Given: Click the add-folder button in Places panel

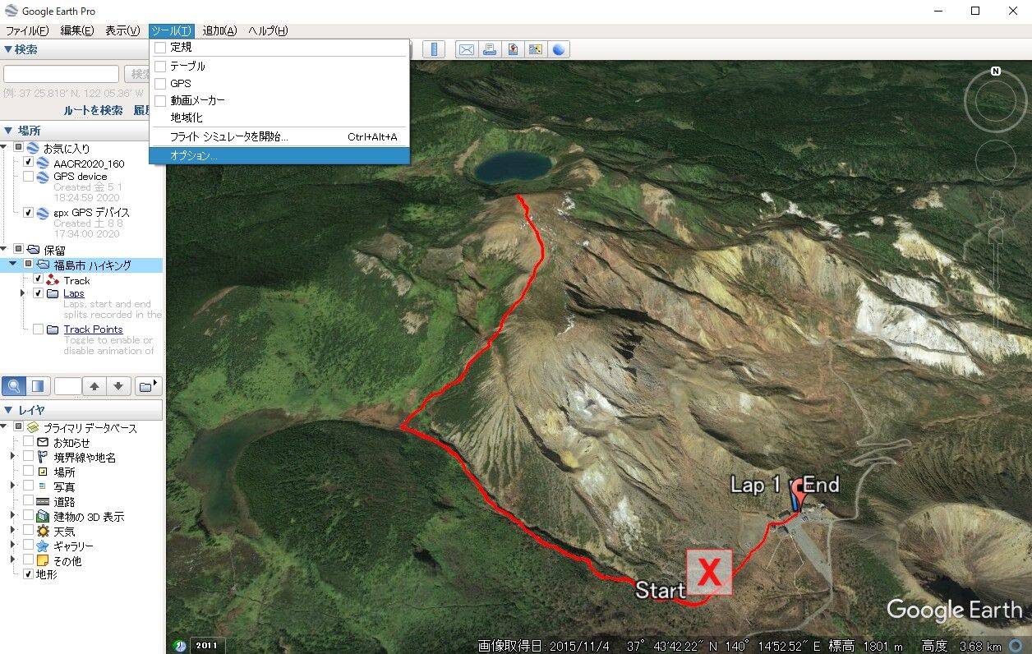Looking at the screenshot, I should pos(148,386).
